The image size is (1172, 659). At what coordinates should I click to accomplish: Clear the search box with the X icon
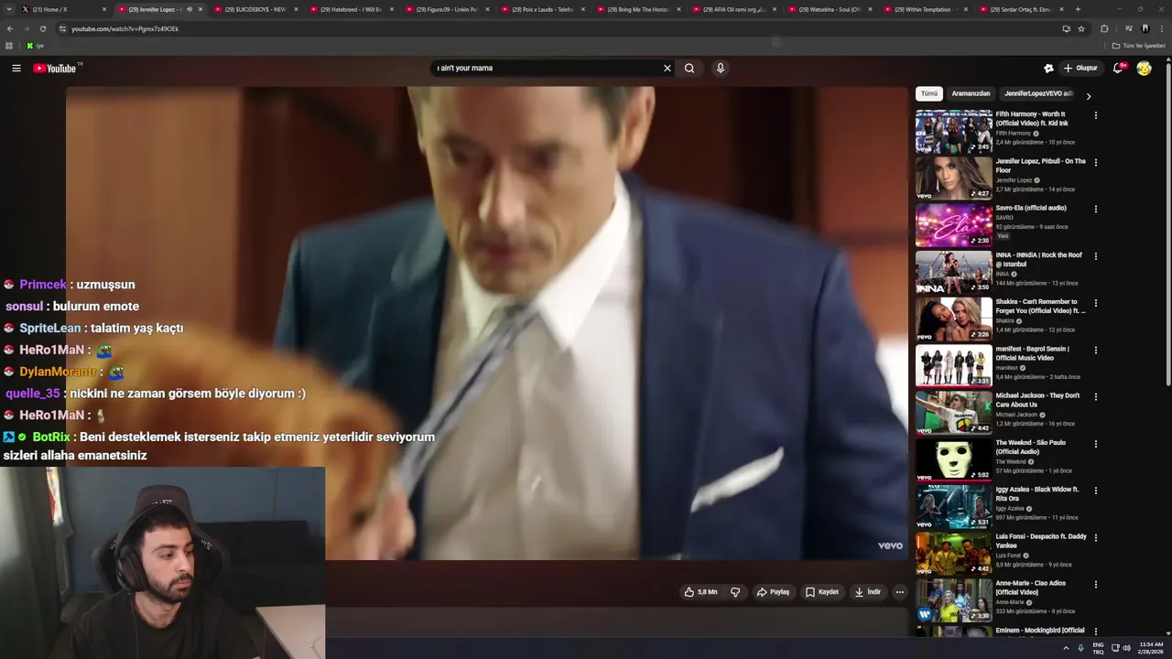[667, 68]
